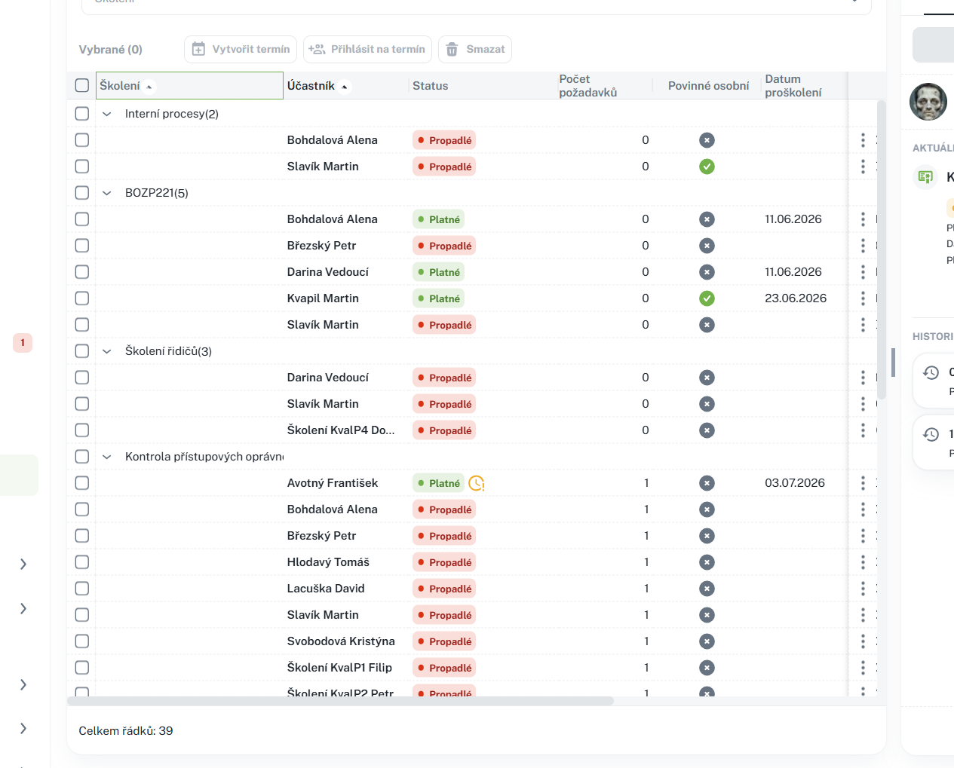Image resolution: width=954 pixels, height=768 pixels.
Task: Toggle the select-all checkbox in the table header
Action: [82, 85]
